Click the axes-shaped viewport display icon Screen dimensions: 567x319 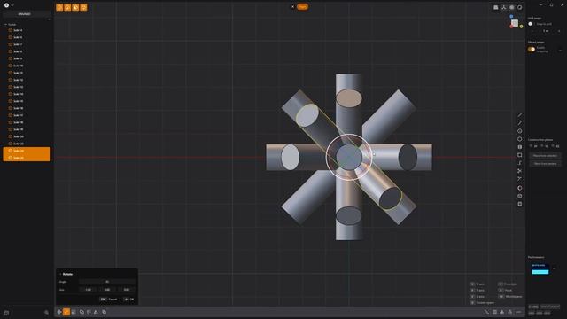(x=504, y=7)
